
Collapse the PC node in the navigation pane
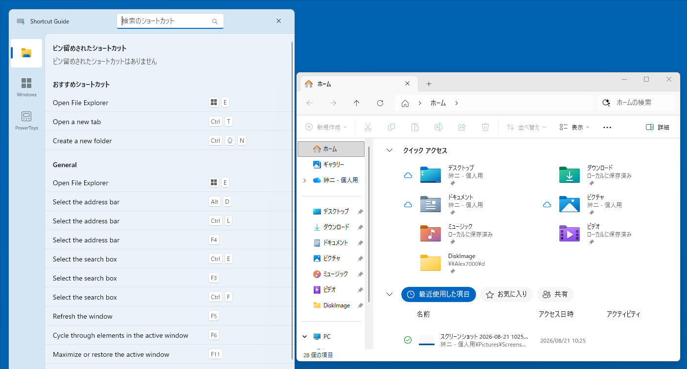[304, 337]
